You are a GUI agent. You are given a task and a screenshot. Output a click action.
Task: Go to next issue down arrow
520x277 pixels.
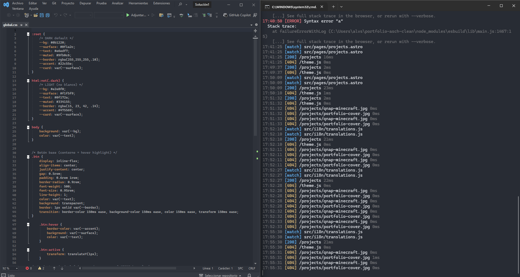point(62,268)
